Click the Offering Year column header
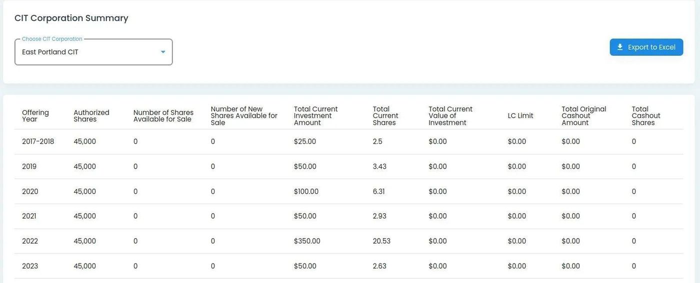The height and width of the screenshot is (283, 700). point(35,116)
